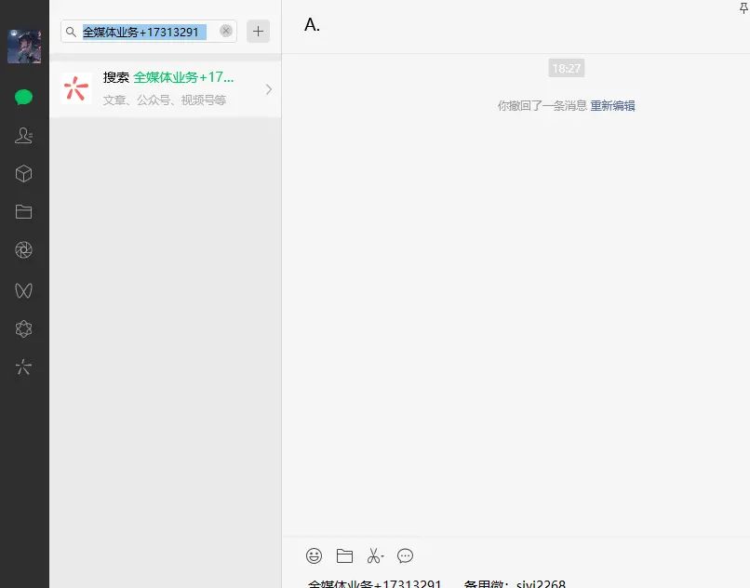Image resolution: width=750 pixels, height=588 pixels.
Task: Open Video Channels from the sidebar
Action: (x=24, y=290)
